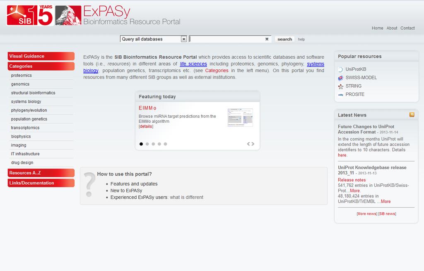Open EIMMo [details] link
The width and height of the screenshot is (424, 271).
pos(146,126)
